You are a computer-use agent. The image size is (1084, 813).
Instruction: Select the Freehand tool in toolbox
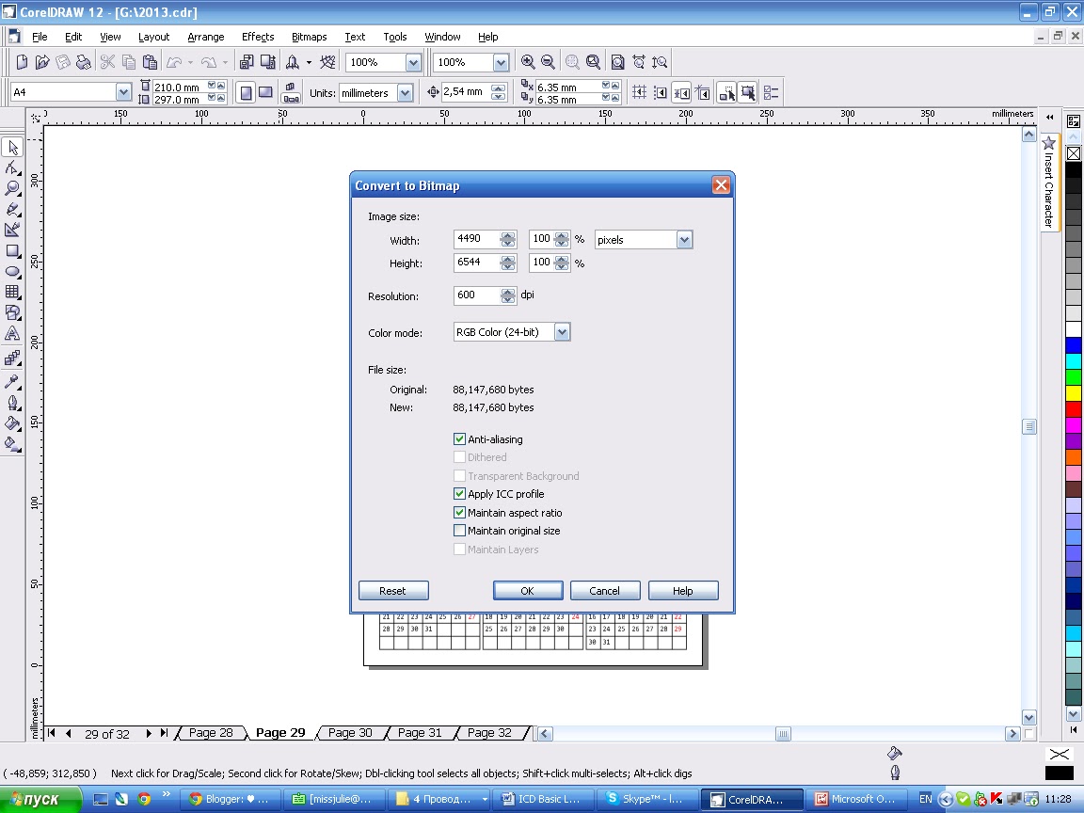[12, 209]
